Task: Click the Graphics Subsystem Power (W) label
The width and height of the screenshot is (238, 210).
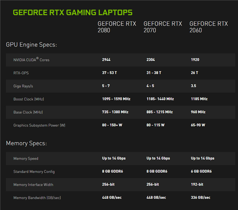Action: (x=39, y=125)
